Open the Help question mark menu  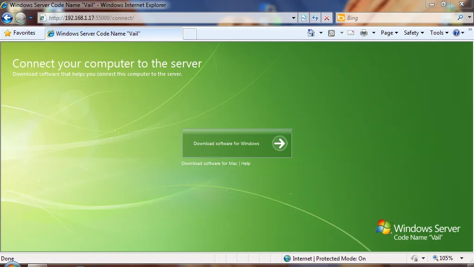[458, 33]
